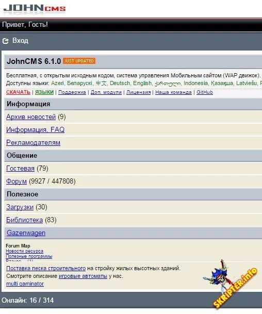Click the JUST UPDATED badge
Image resolution: width=262 pixels, height=314 pixels.
click(79, 61)
